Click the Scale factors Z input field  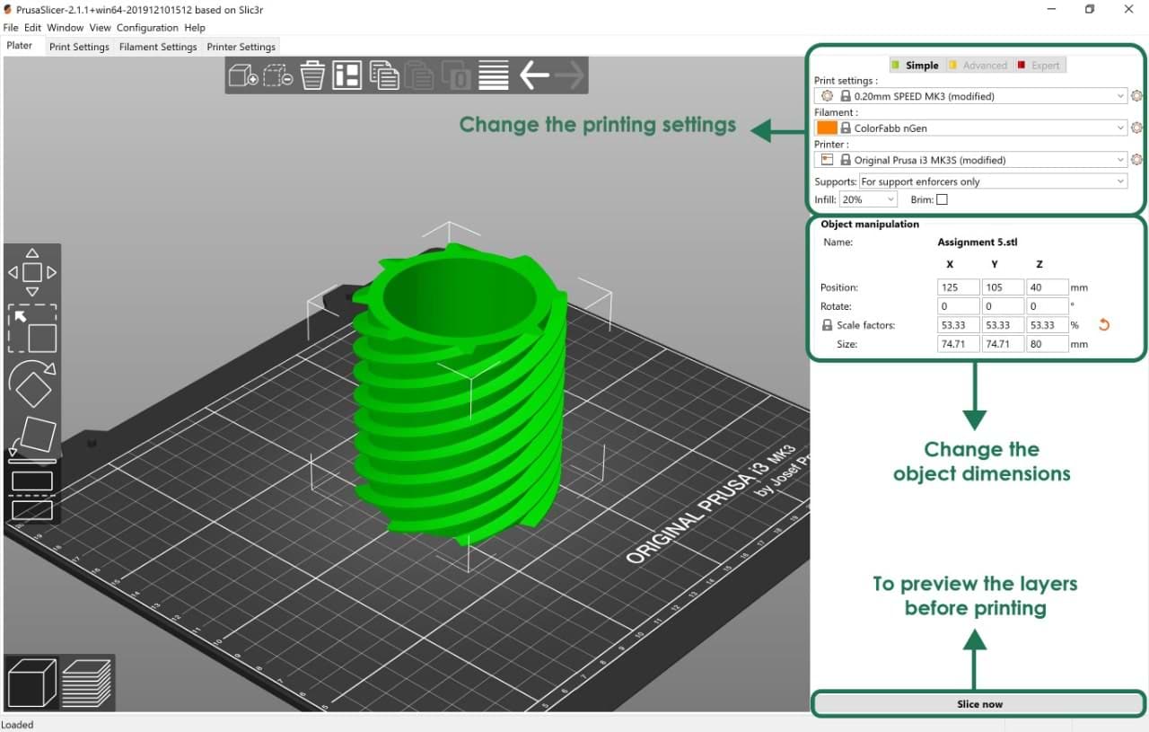[x=1047, y=325]
